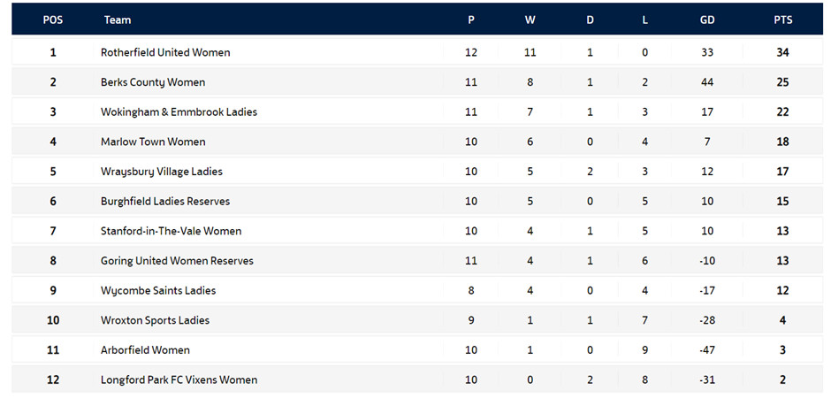The height and width of the screenshot is (406, 831).
Task: Click Rotherfield United's 34 points cell
Action: click(782, 52)
